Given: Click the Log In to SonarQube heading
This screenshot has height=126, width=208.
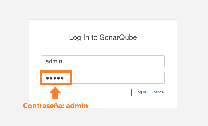Looking at the screenshot, I should coord(103,38).
